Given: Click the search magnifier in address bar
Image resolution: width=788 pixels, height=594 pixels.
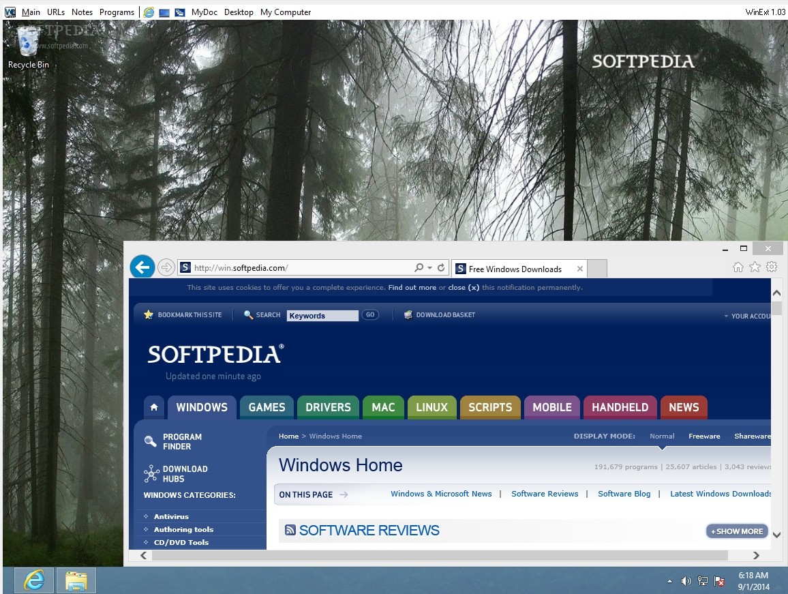Looking at the screenshot, I should coord(419,267).
